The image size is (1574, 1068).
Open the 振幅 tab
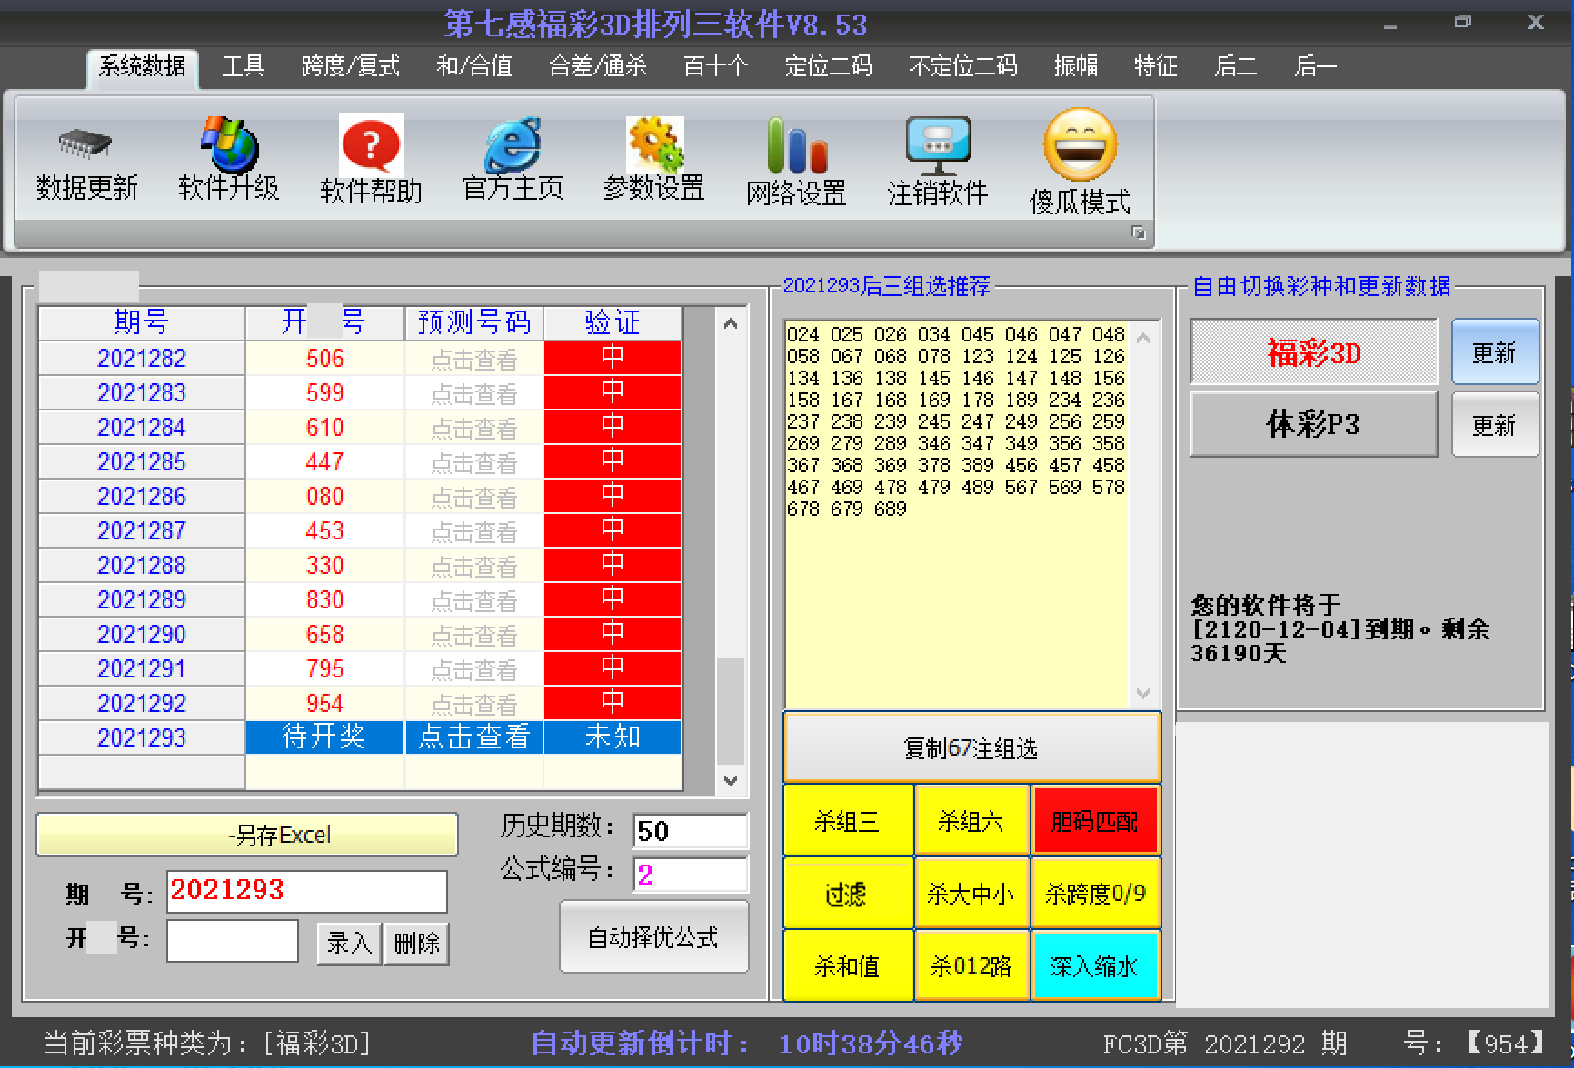[x=1075, y=66]
